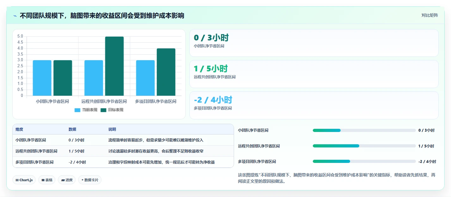Click the chart axis label 多项目团队净节省区间

click(x=156, y=102)
